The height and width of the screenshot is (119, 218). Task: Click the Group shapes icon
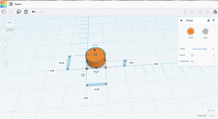pyautogui.click(x=193, y=12)
